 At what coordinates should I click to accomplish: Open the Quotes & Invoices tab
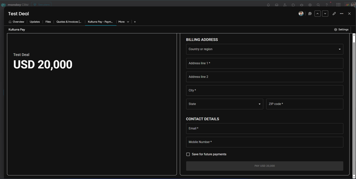pos(69,22)
